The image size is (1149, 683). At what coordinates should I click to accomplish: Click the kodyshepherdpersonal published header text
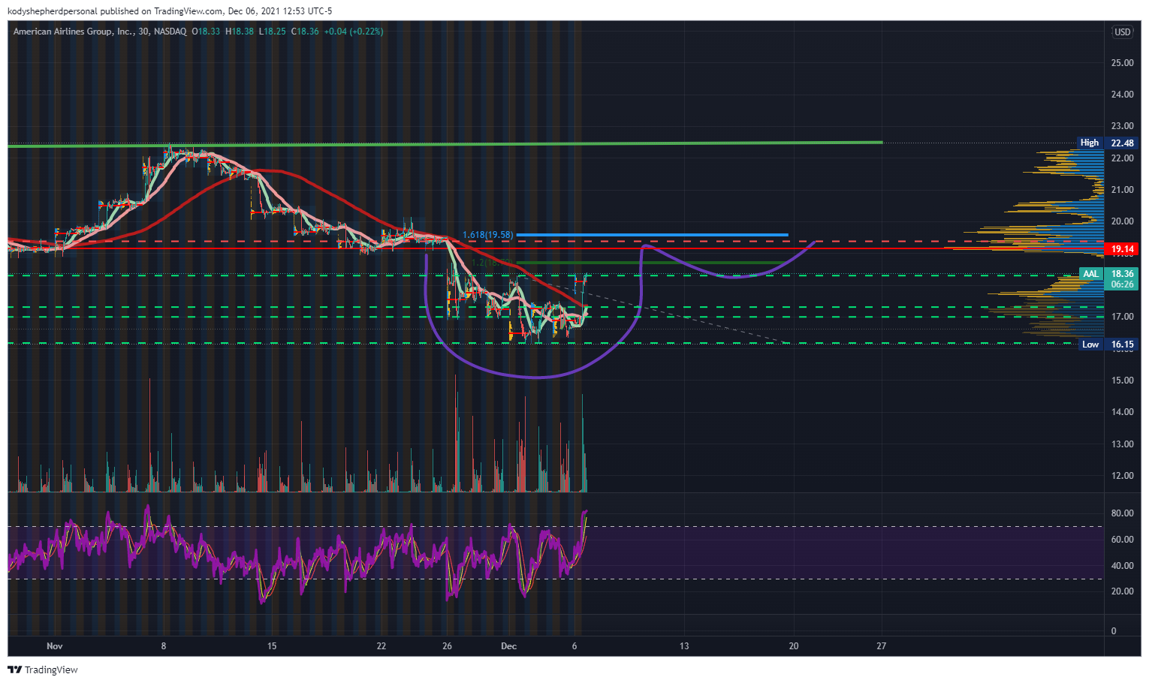point(170,11)
